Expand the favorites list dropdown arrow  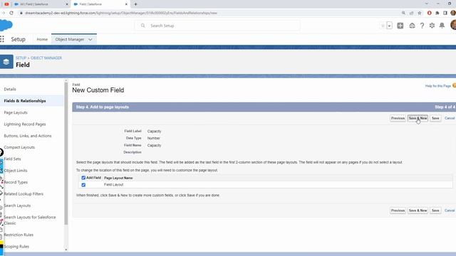tap(389, 26)
